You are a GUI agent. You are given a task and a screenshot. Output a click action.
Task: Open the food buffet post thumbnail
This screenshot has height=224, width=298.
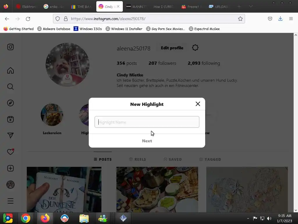(157, 190)
